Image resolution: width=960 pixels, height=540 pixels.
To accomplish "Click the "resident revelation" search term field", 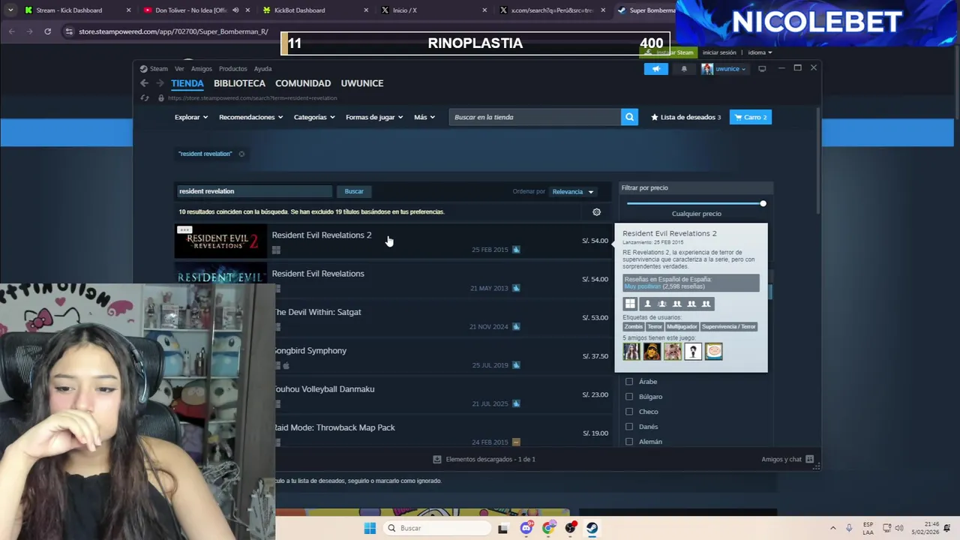I will click(x=253, y=191).
